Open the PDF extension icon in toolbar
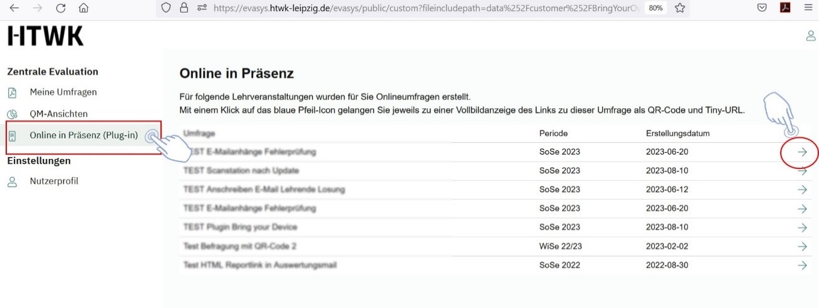The width and height of the screenshot is (819, 308). point(783,8)
